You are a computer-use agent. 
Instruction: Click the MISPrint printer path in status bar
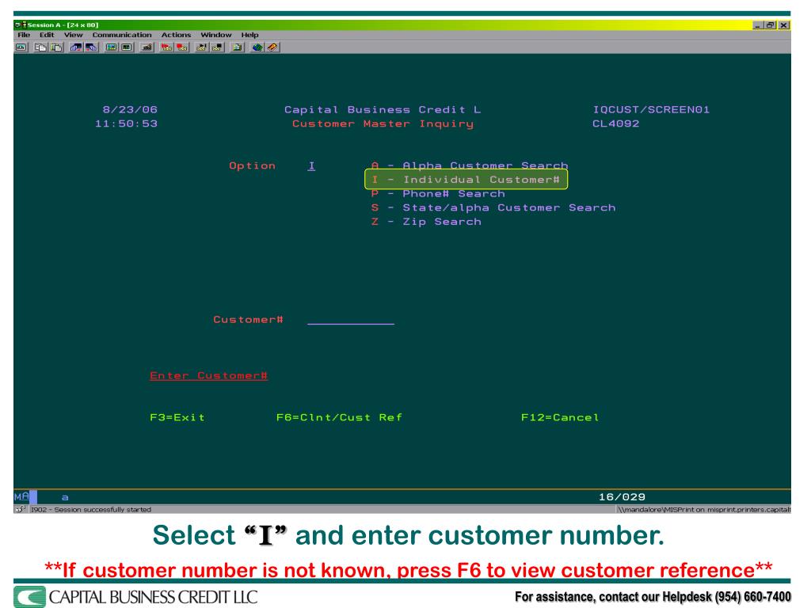coord(704,509)
